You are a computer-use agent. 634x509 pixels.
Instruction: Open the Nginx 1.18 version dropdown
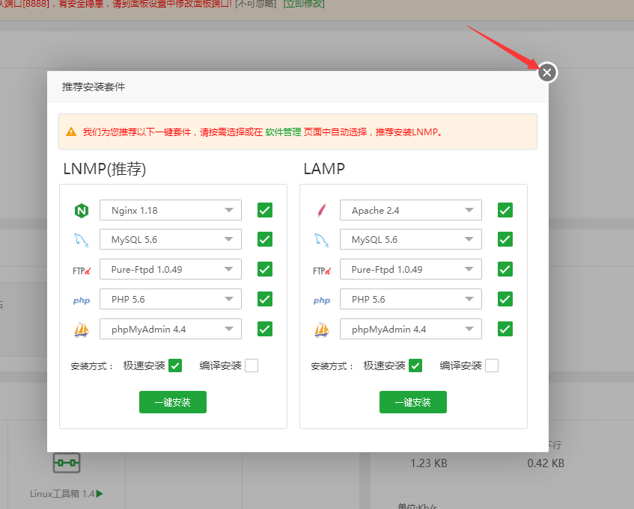pyautogui.click(x=170, y=210)
